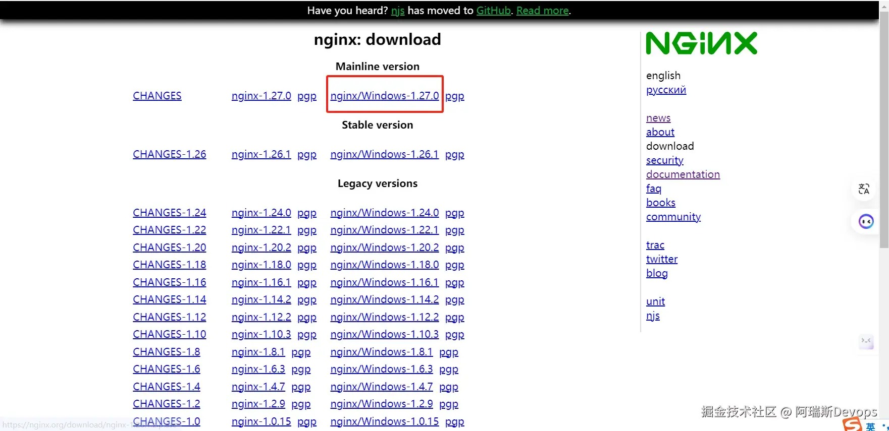
Task: Open pgp for nginx/Windows-1.27.0
Action: 455,96
